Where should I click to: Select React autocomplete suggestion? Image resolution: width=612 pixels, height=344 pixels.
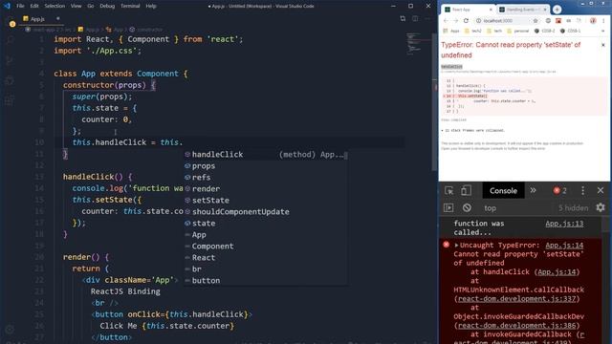pos(266,257)
